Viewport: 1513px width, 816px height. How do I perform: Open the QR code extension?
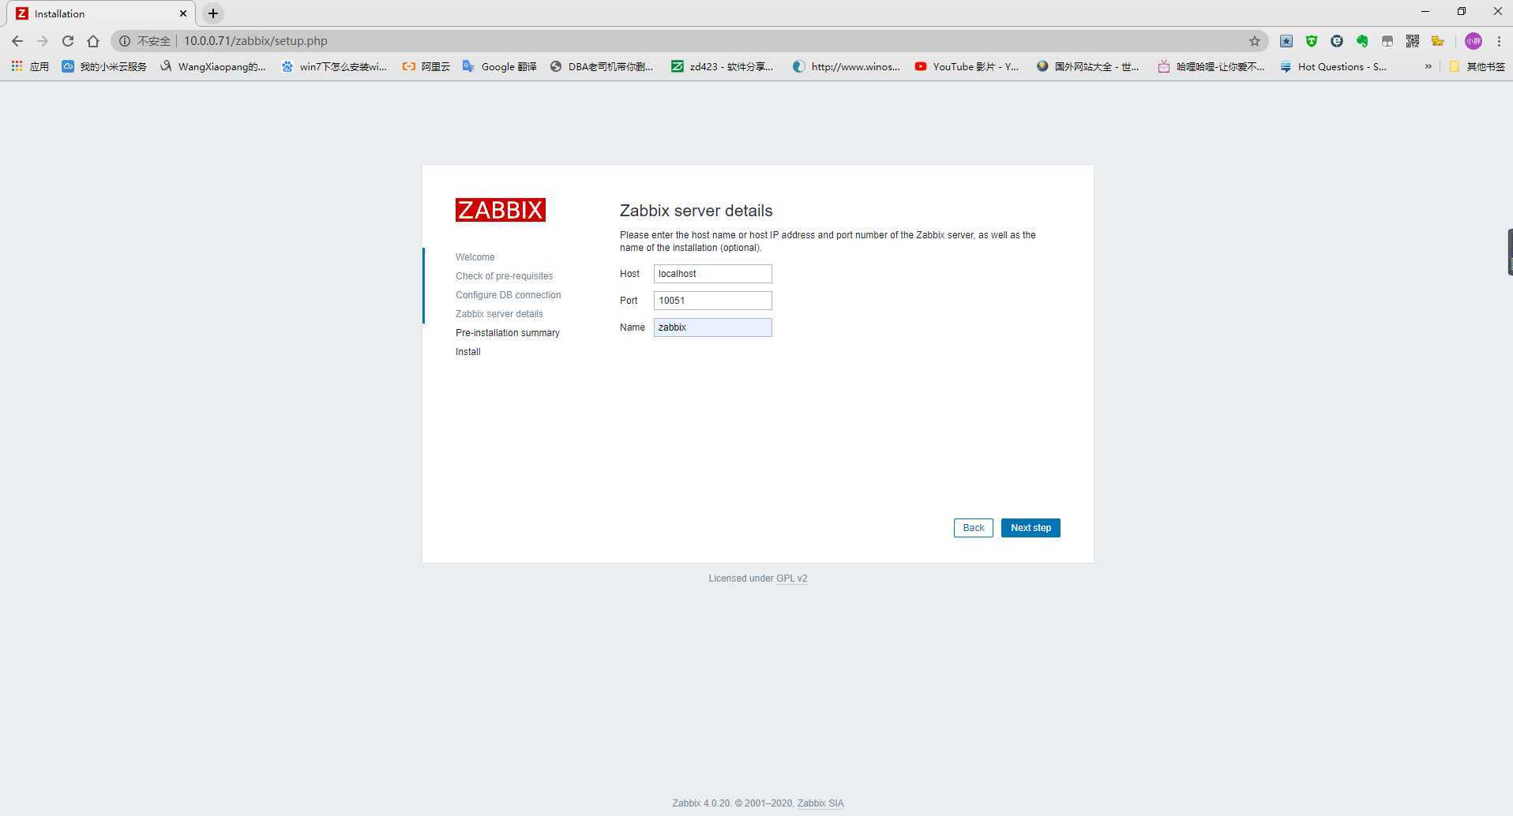click(1413, 41)
